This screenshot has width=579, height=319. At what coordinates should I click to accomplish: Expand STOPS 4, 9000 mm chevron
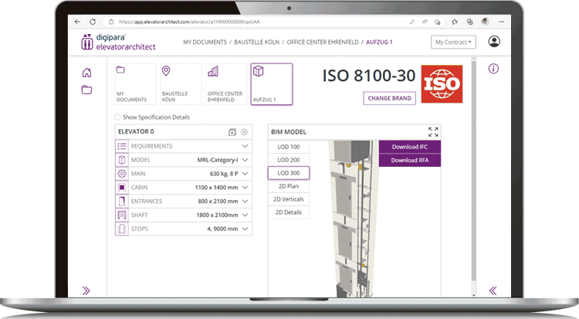coord(245,229)
